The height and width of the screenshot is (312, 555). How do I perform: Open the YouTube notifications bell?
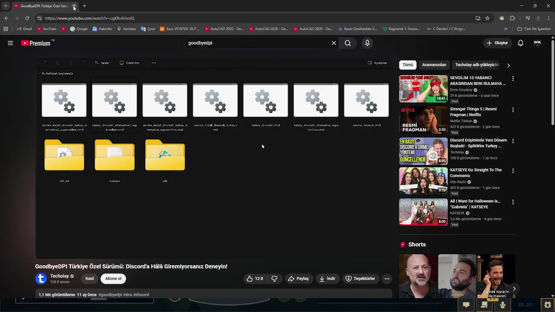520,43
